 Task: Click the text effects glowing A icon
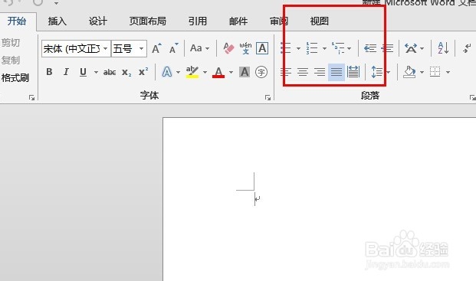[x=166, y=72]
